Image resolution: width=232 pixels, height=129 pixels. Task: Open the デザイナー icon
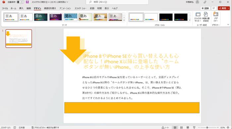[216, 17]
